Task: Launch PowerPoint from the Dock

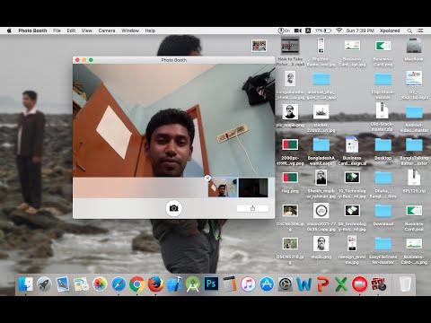Action: pos(322,284)
